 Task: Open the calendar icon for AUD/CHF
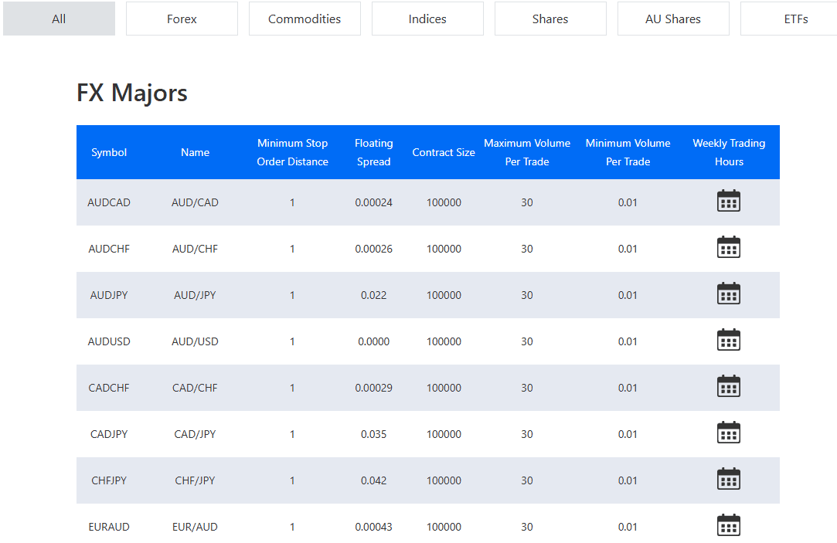(x=728, y=246)
